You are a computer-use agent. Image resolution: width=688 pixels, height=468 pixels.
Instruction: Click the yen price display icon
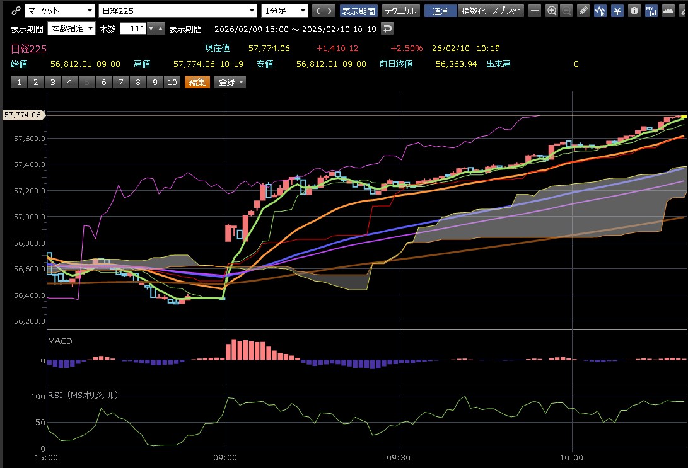617,11
